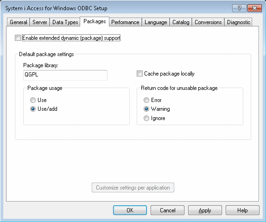Open the Conversions tab
The height and width of the screenshot is (222, 266).
coord(208,22)
